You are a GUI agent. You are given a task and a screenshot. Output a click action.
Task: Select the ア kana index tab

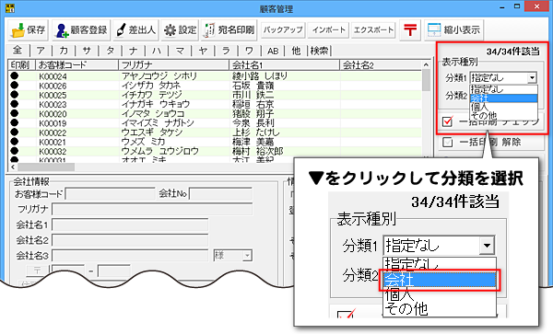[41, 51]
